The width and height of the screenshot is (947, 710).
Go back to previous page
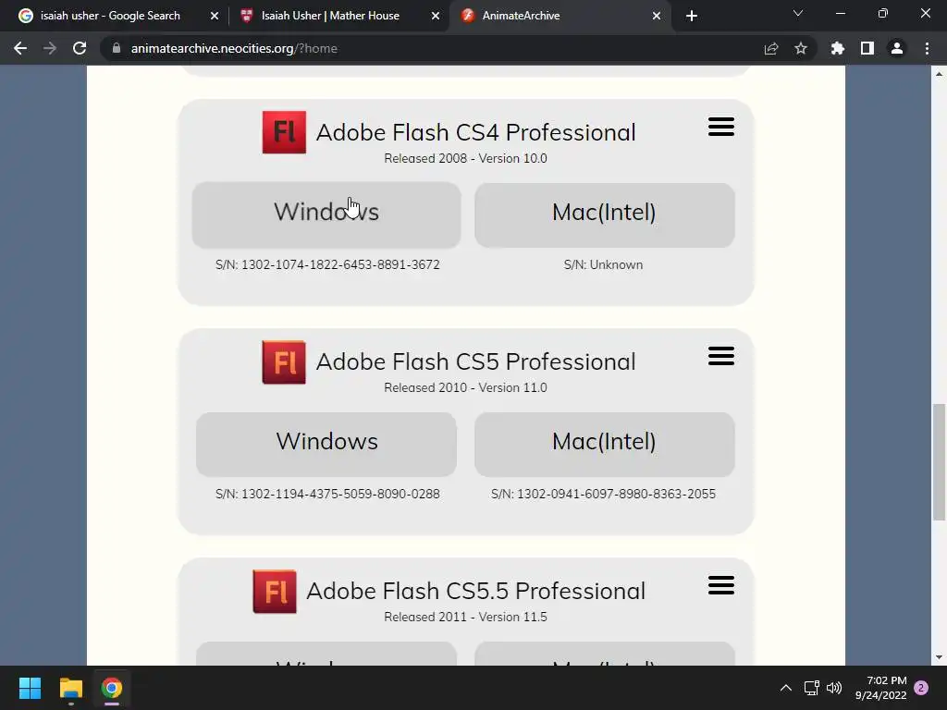click(20, 48)
